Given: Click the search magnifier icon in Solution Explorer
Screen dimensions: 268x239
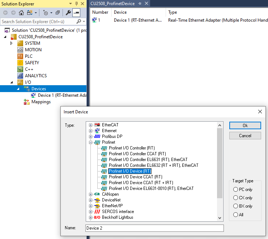Looking at the screenshot, I should click(78, 22).
